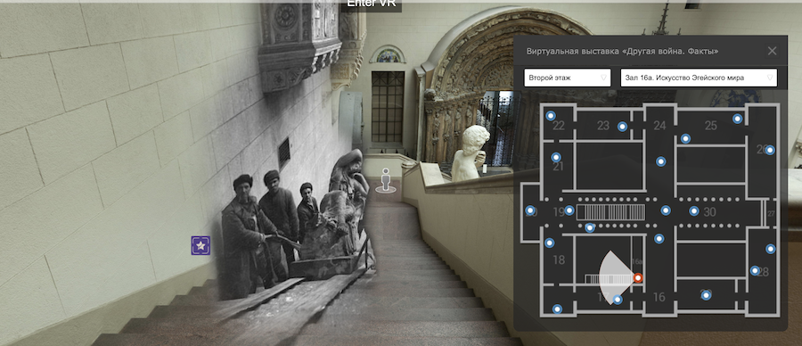The width and height of the screenshot is (802, 346).
Task: Click the wartime black-and-white photo overlay
Action: click(294, 226)
